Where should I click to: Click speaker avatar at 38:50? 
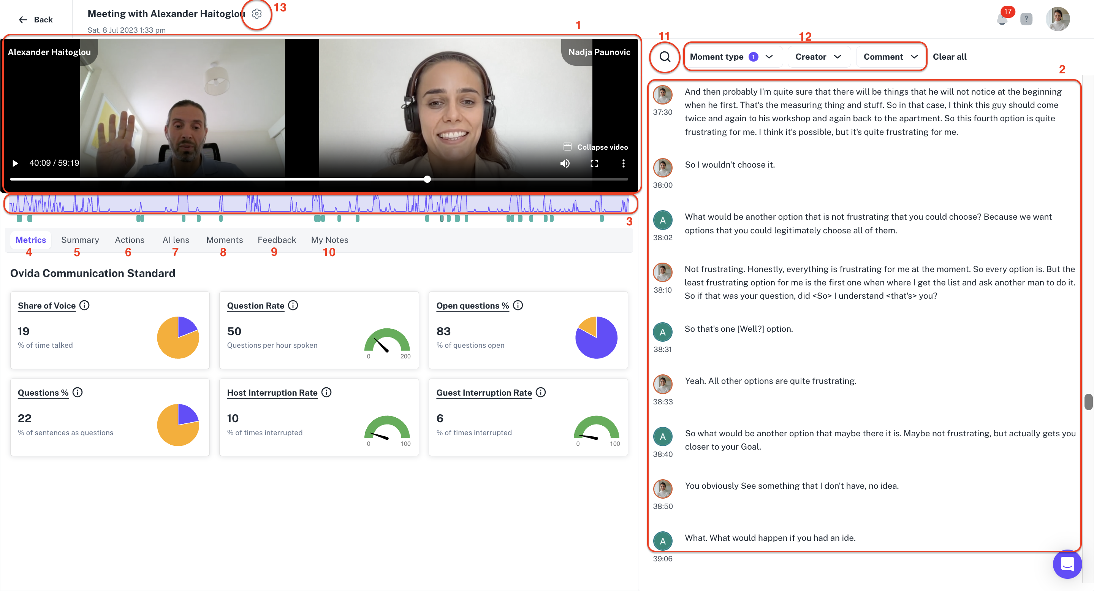662,490
